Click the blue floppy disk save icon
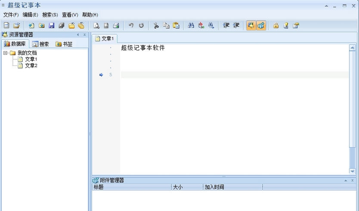359x211 pixels. tap(52, 25)
